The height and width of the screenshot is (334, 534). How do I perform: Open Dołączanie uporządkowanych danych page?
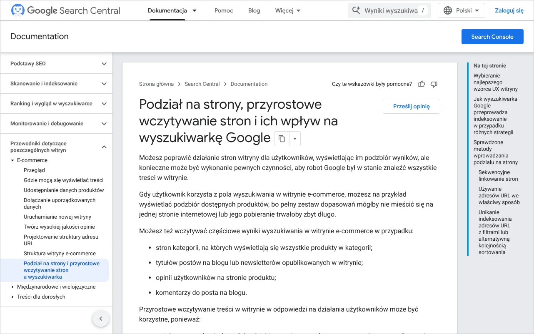point(60,204)
